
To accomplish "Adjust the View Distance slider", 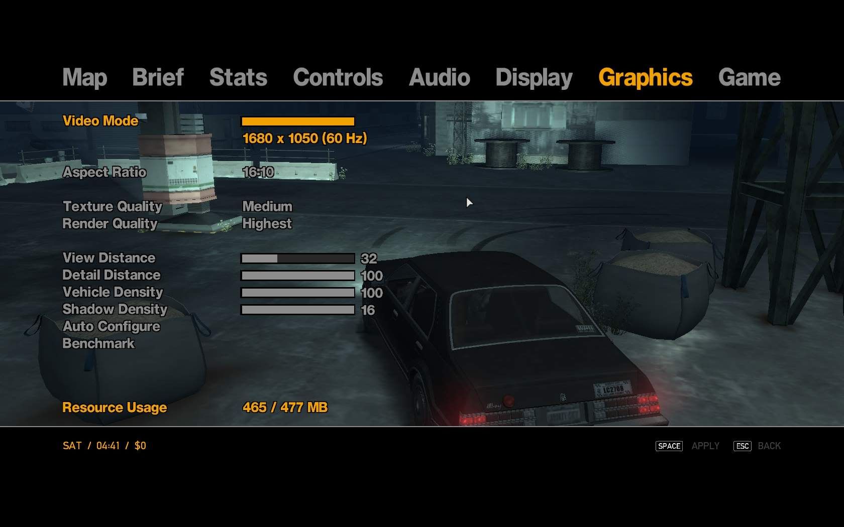I will pyautogui.click(x=298, y=258).
